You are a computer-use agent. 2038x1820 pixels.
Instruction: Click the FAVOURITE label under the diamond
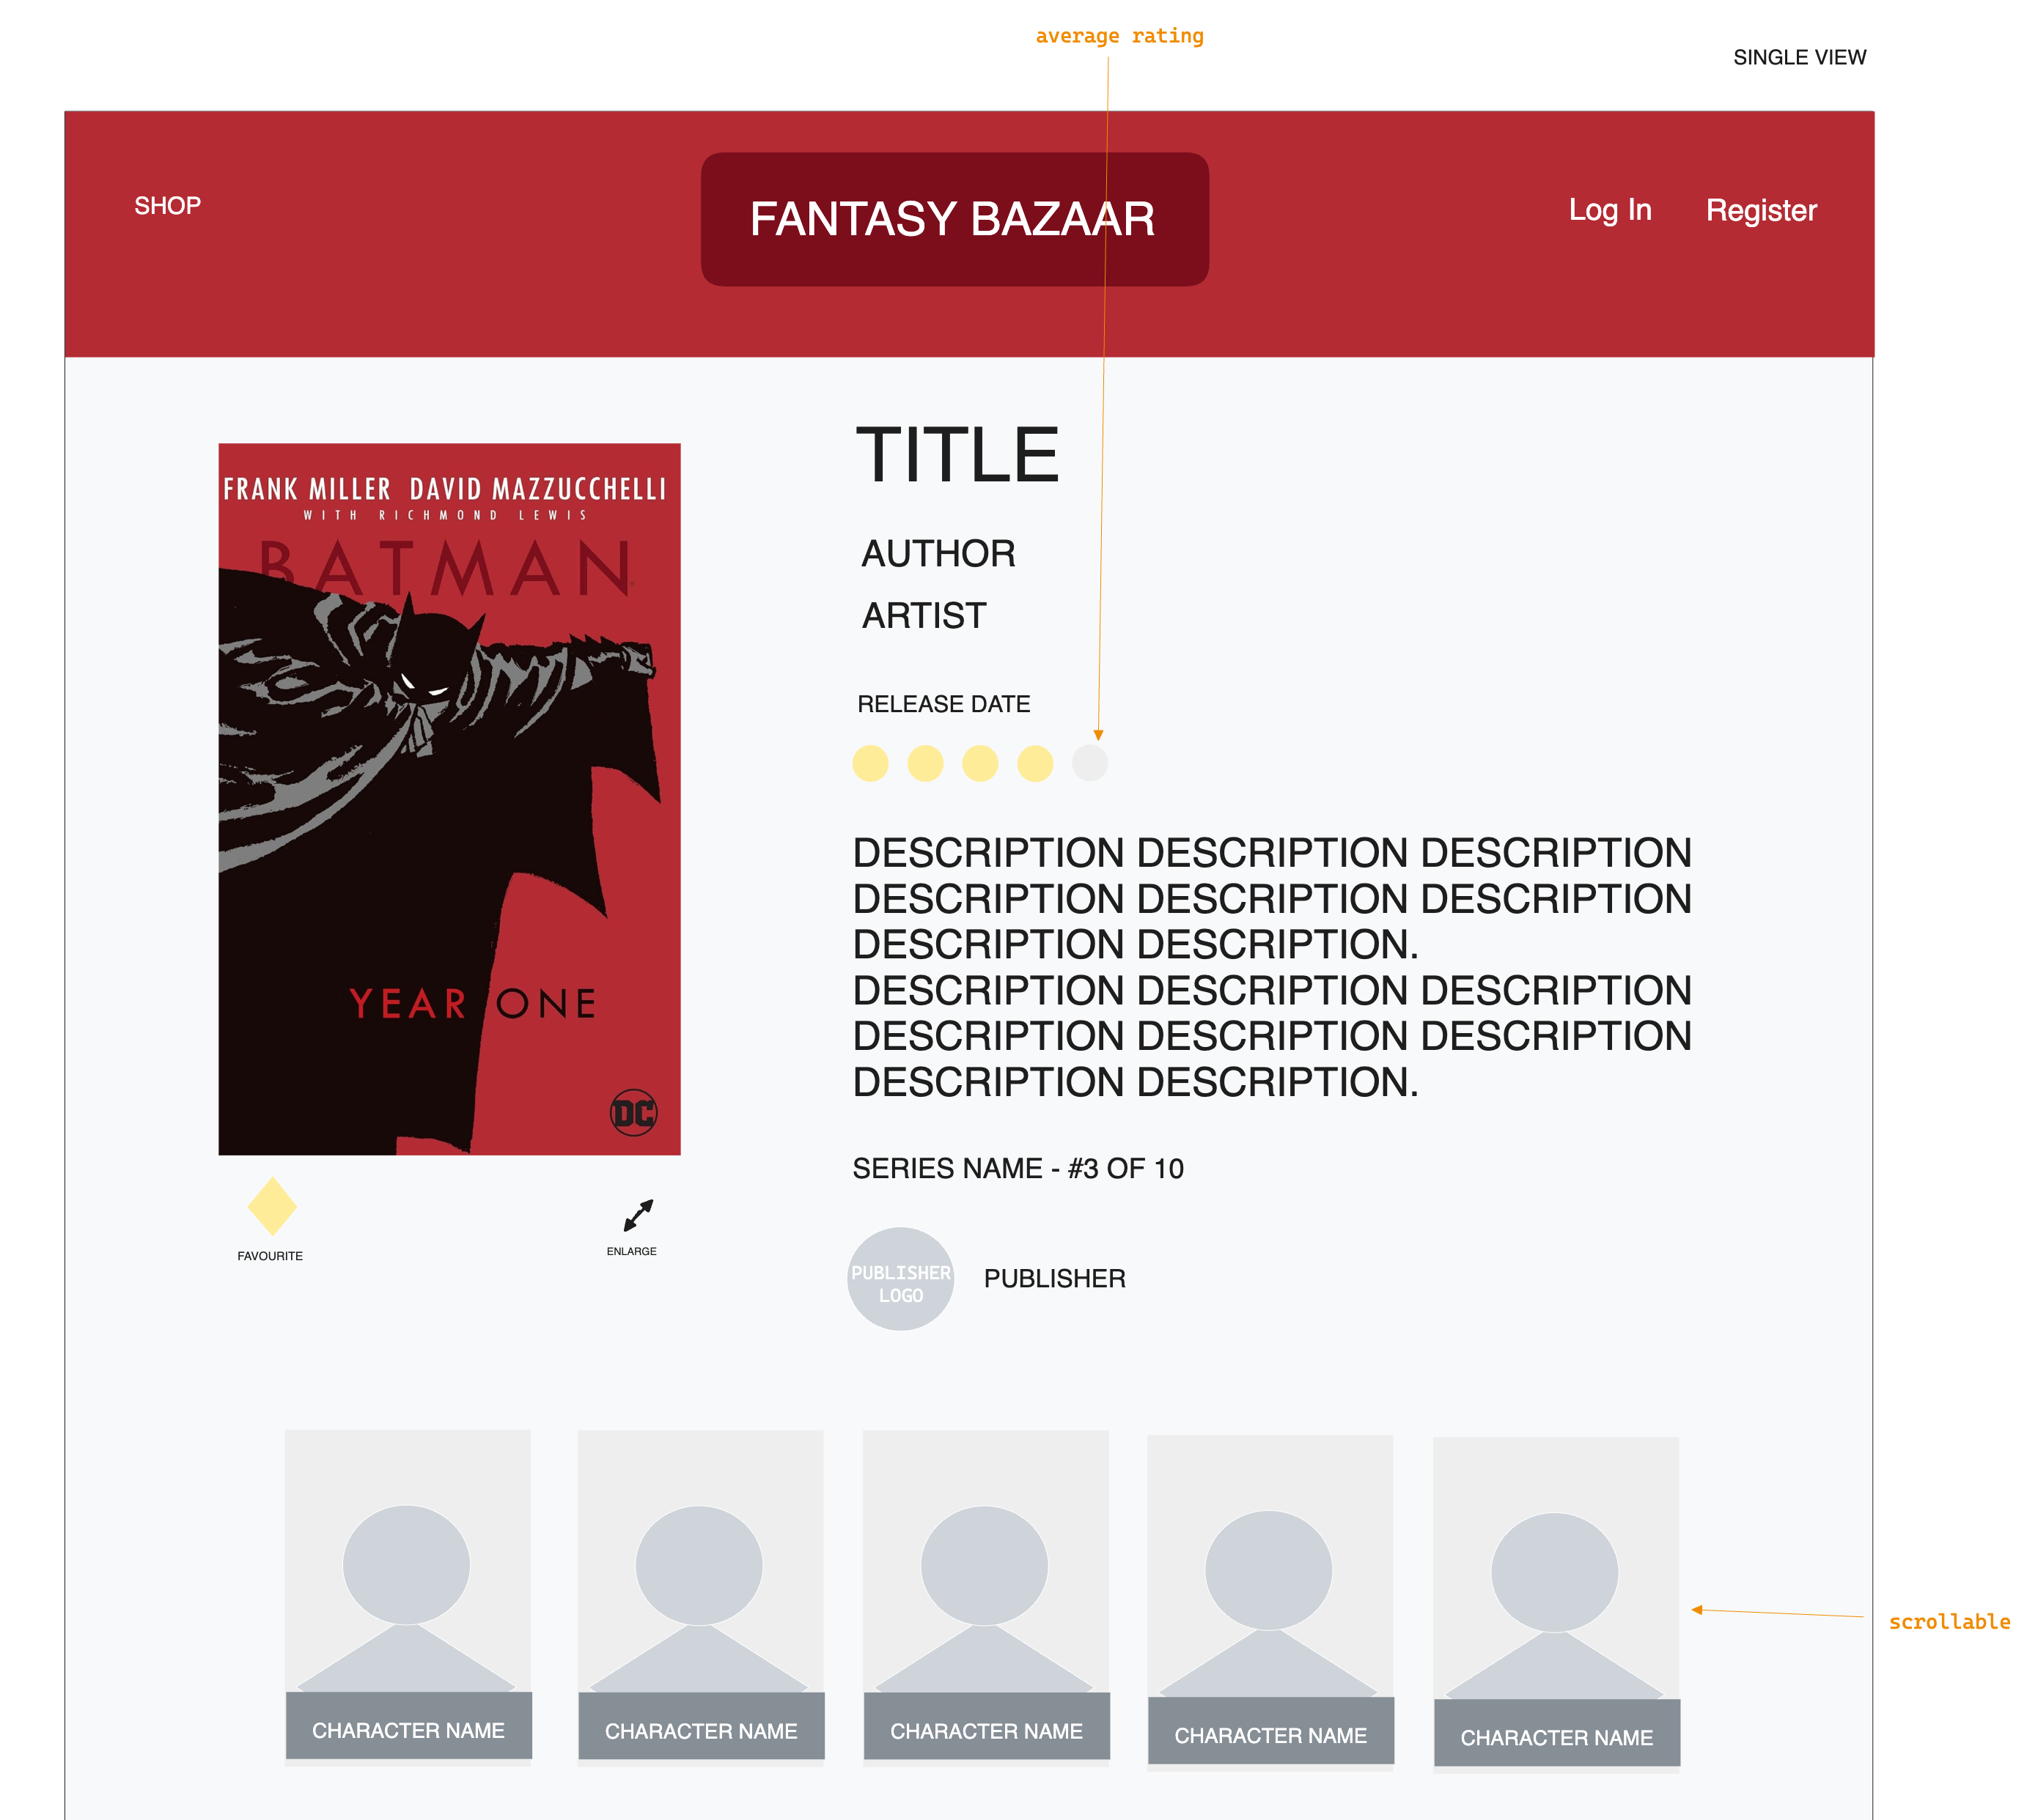(x=270, y=1256)
